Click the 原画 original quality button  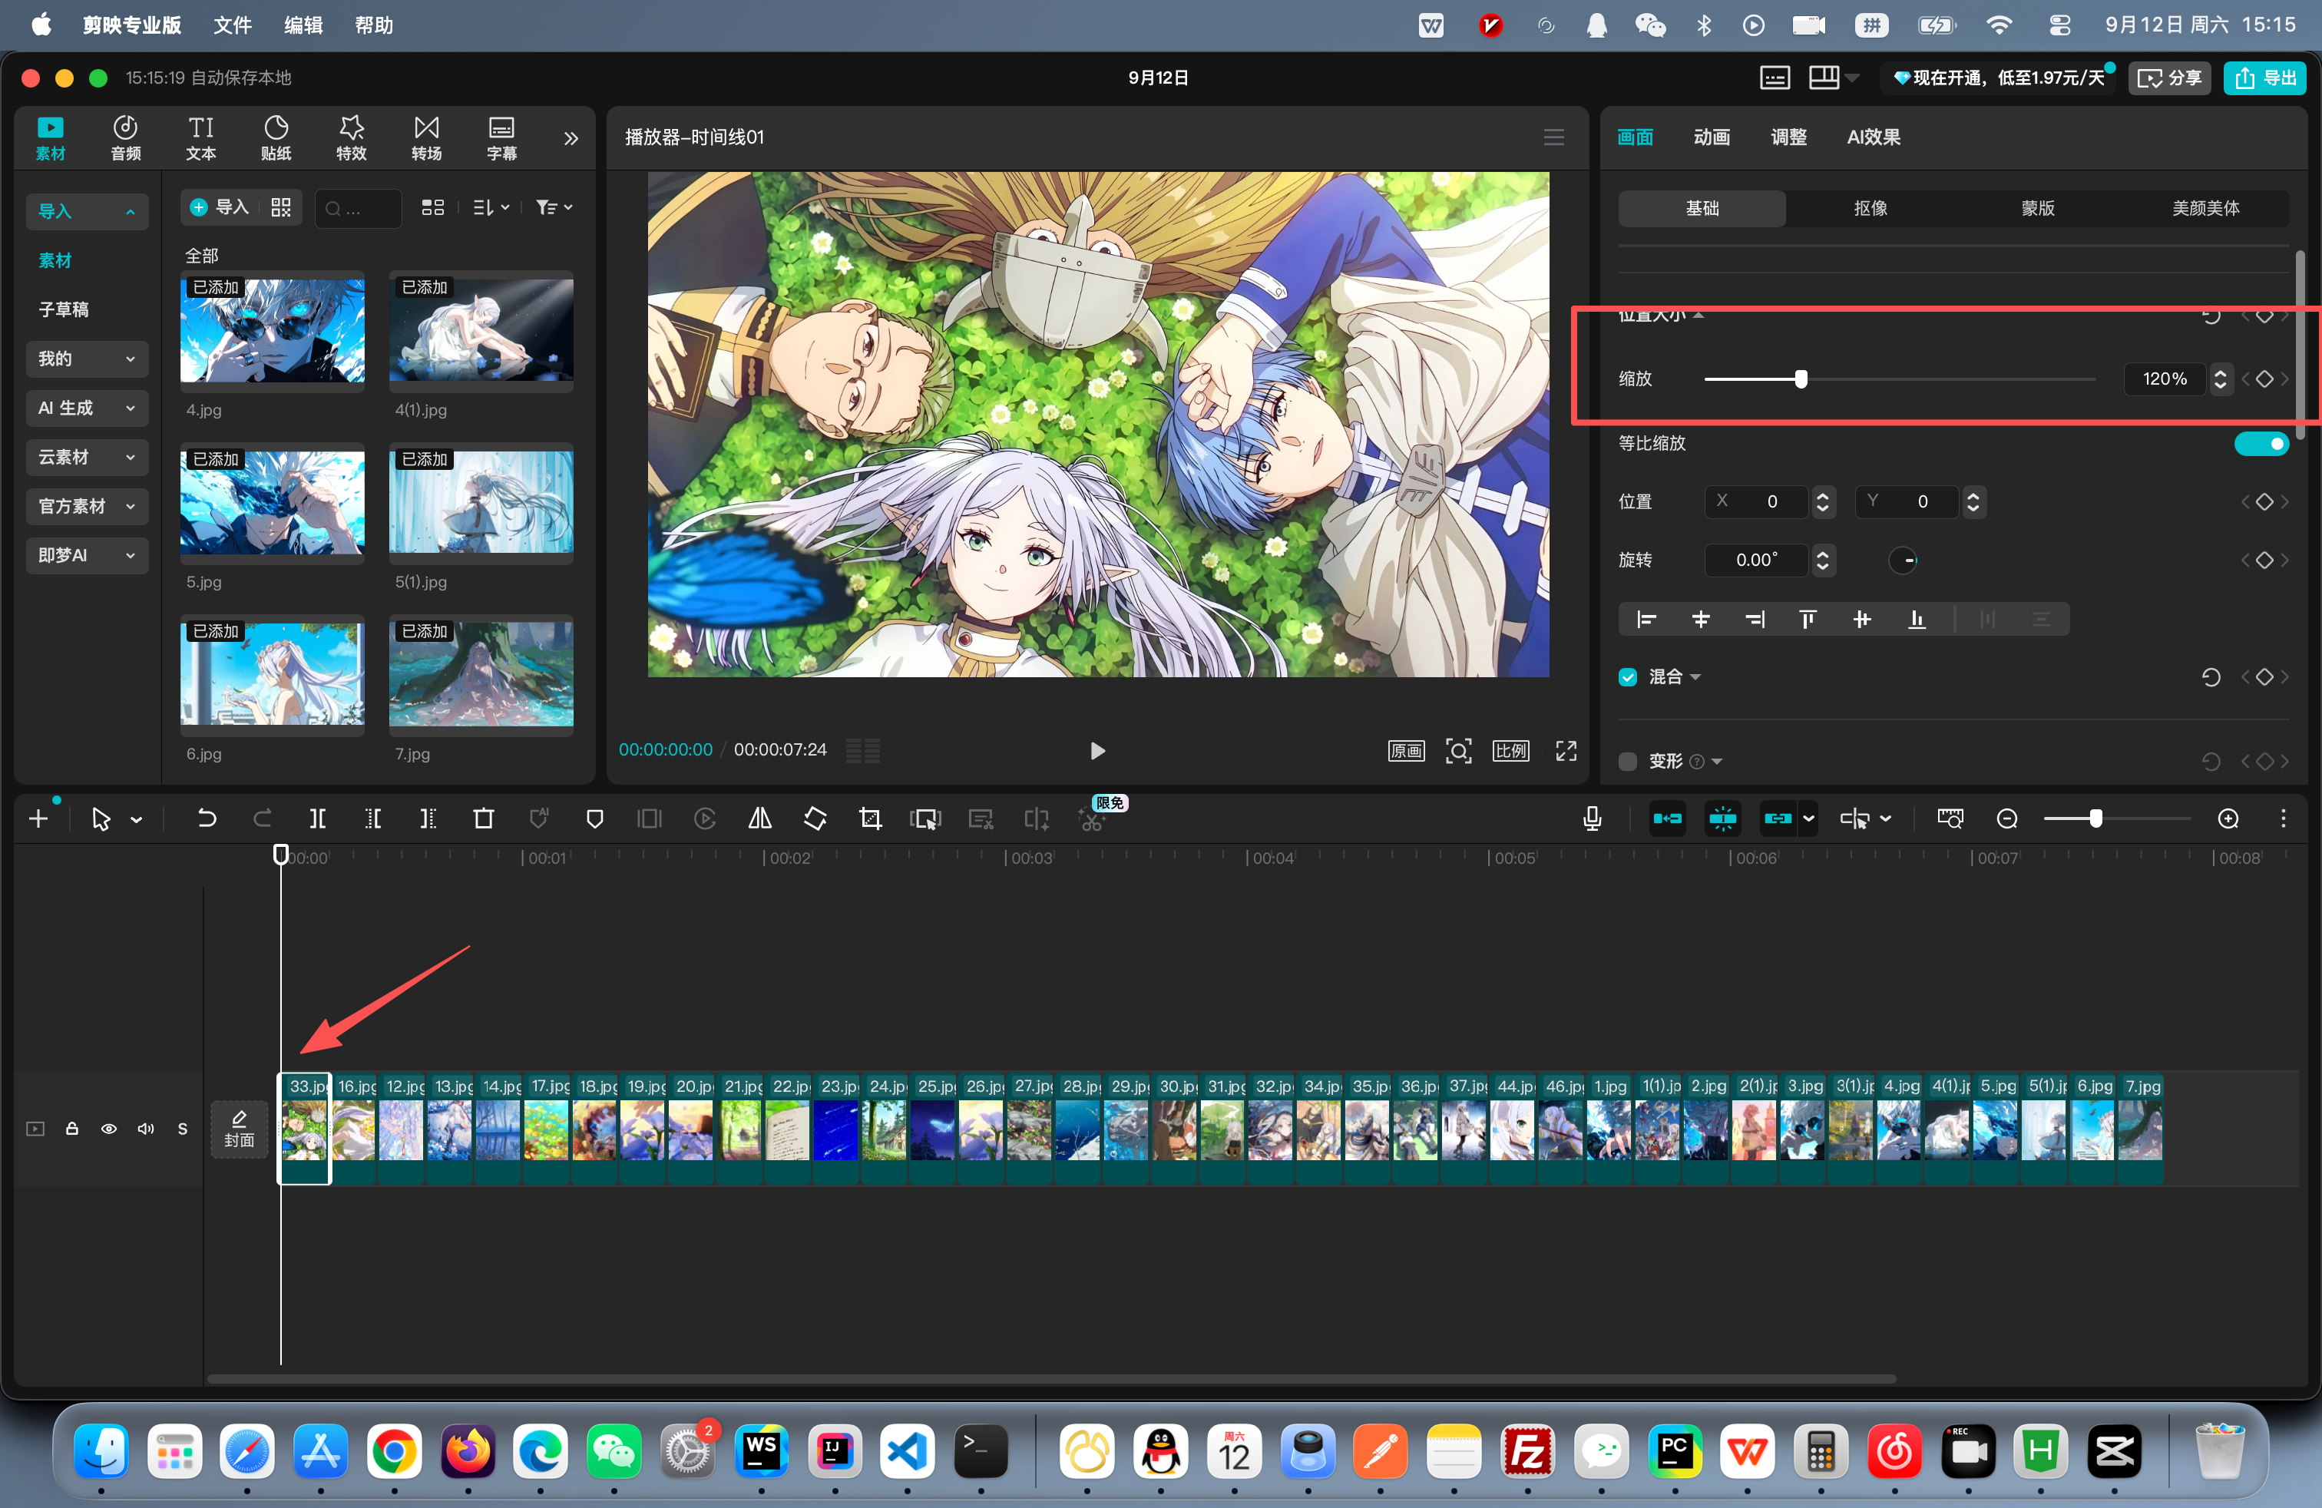(x=1406, y=750)
